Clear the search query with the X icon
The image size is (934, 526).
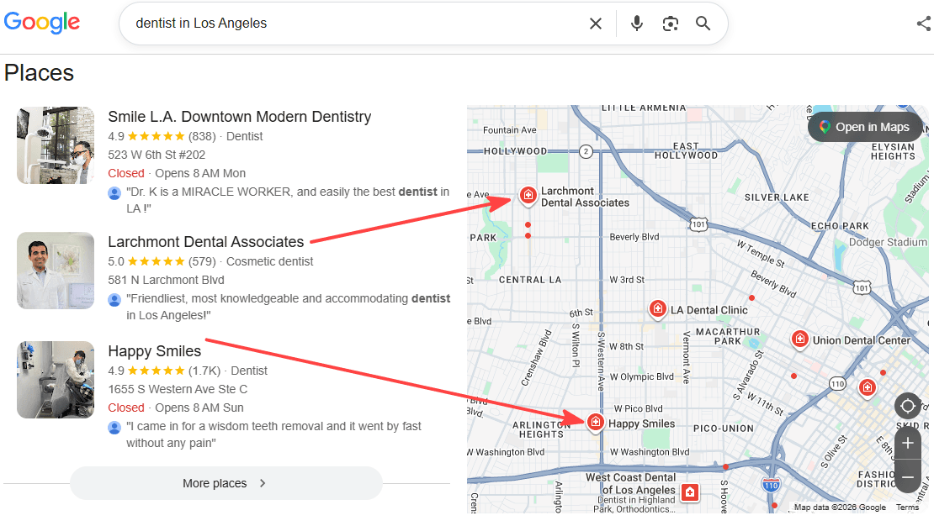[595, 24]
